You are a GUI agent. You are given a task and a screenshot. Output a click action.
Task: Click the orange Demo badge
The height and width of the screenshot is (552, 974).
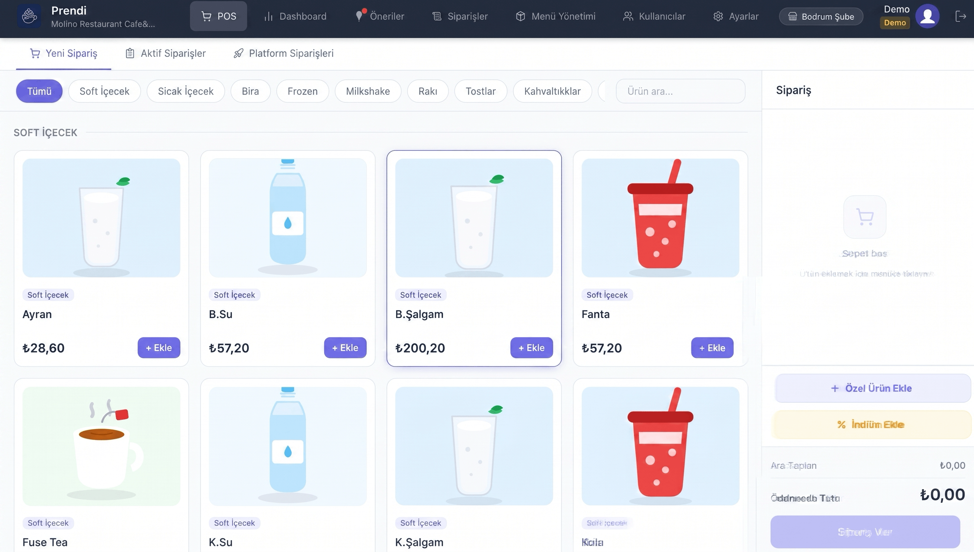[x=895, y=23]
